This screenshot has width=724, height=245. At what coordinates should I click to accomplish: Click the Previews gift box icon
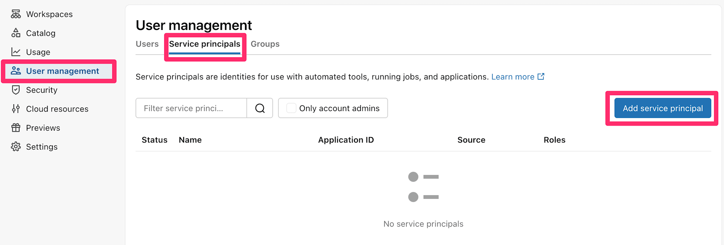point(16,128)
